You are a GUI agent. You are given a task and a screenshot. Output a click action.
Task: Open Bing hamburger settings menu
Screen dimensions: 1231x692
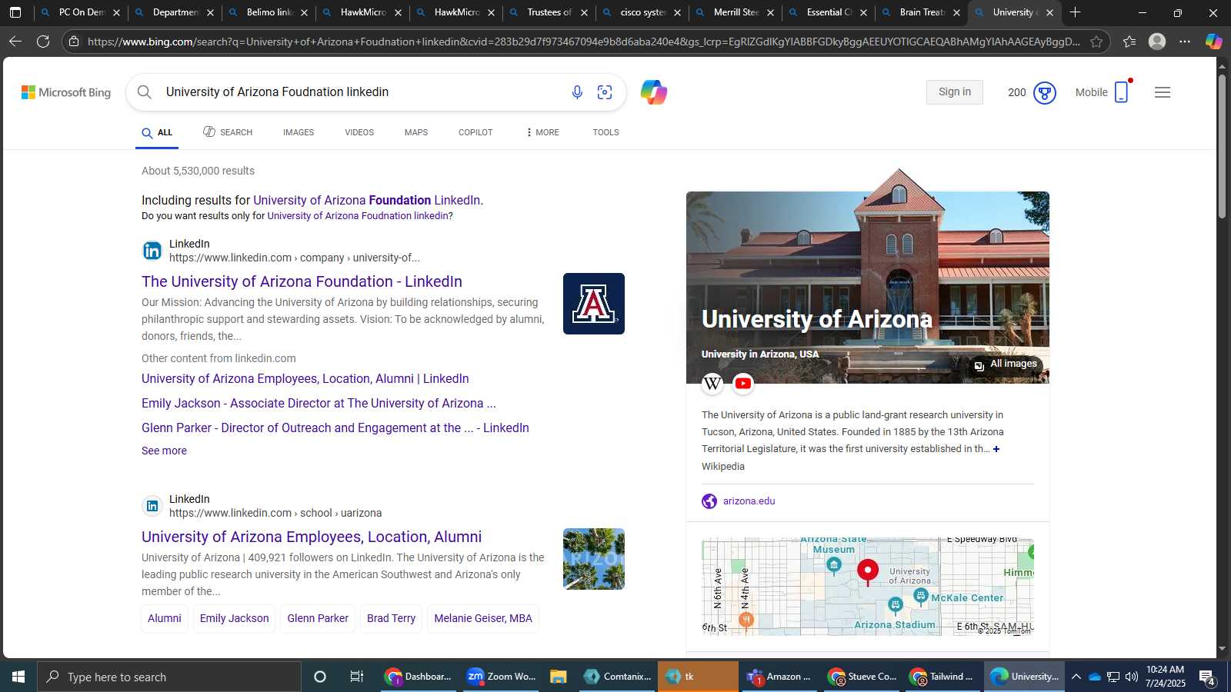1163,92
